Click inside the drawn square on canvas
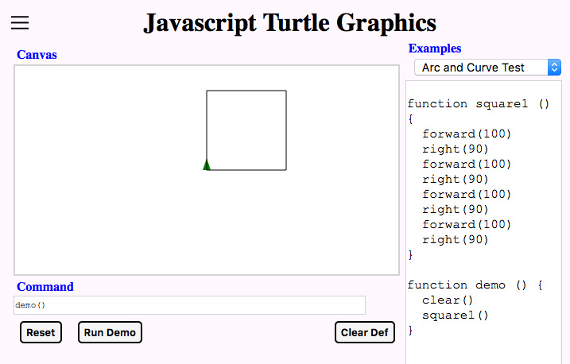 (246, 130)
